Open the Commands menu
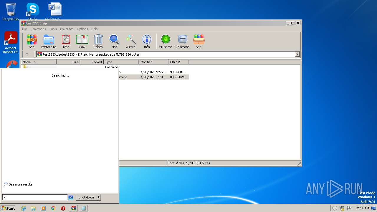Image resolution: width=377 pixels, height=212 pixels. [x=38, y=29]
